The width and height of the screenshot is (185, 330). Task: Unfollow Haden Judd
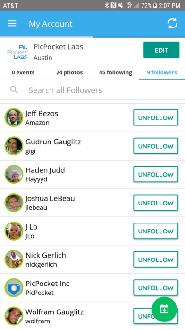(x=156, y=174)
